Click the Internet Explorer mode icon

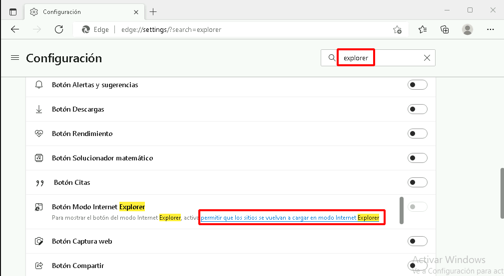coord(38,207)
